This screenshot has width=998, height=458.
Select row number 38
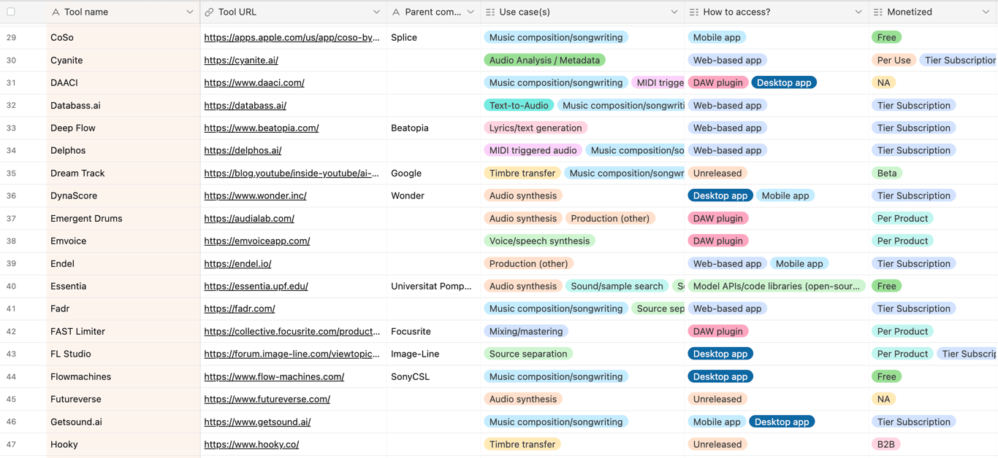coord(11,241)
